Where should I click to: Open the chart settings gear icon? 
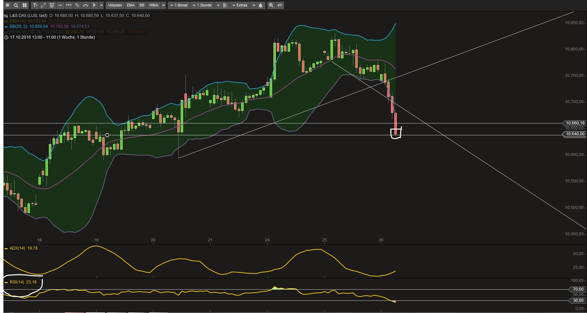tap(7, 5)
